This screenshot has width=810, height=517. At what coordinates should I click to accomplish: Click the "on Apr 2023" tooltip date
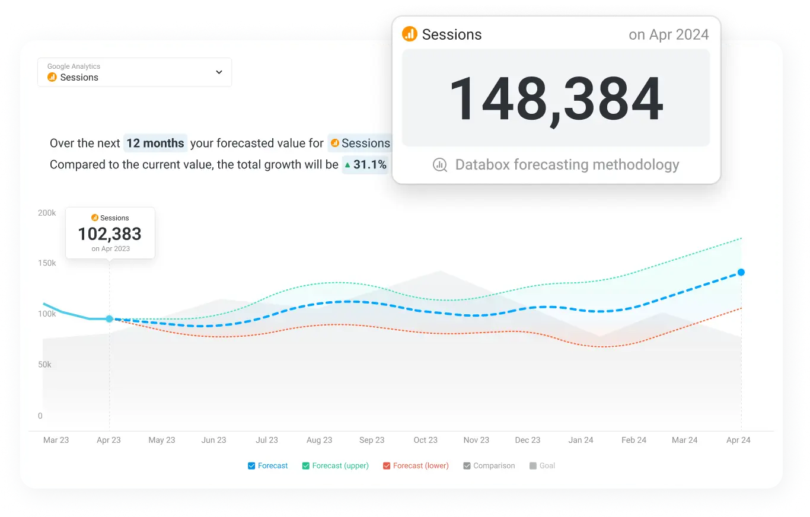[110, 248]
